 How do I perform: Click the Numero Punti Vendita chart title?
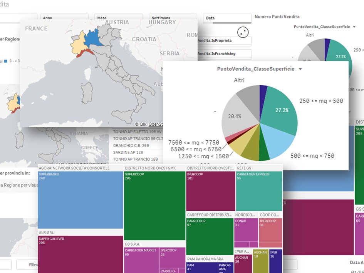(x=277, y=17)
